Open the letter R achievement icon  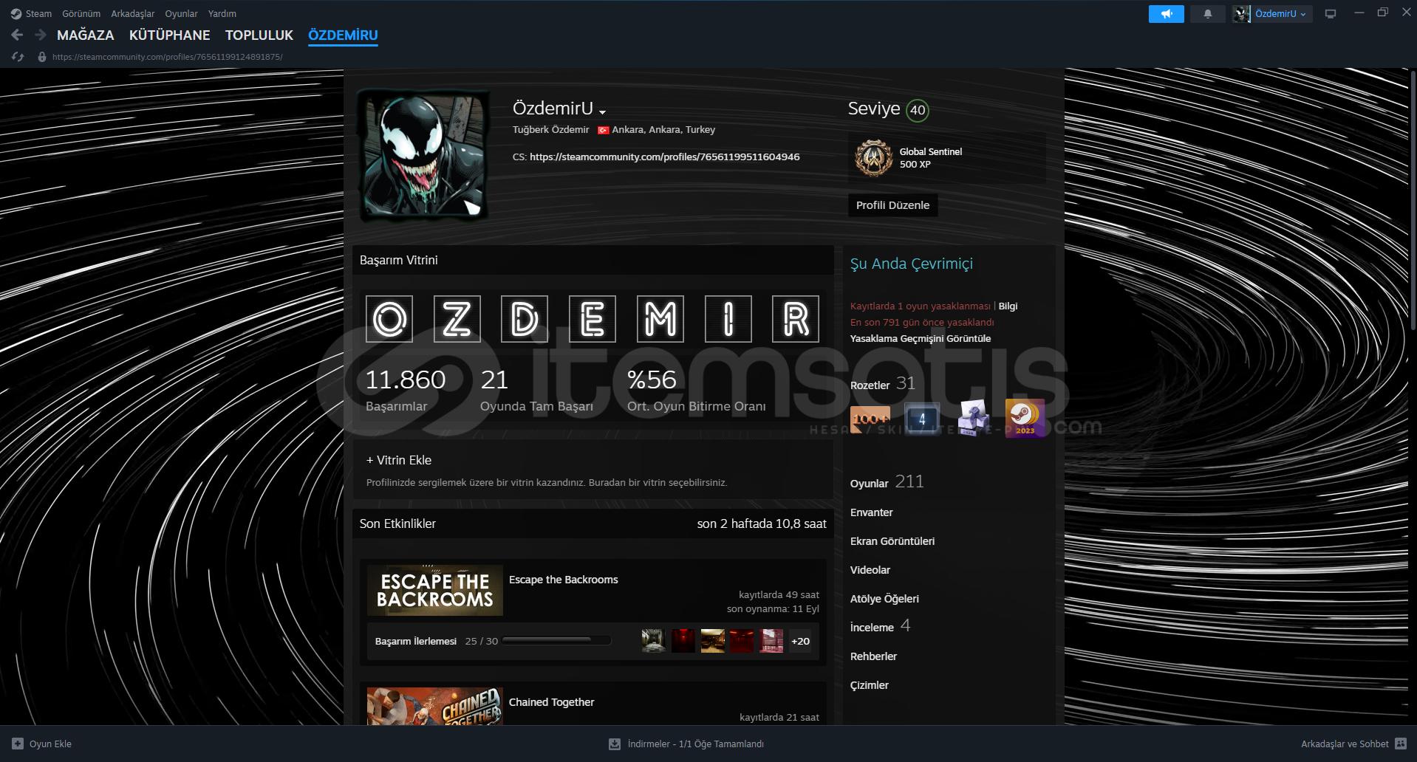796,319
